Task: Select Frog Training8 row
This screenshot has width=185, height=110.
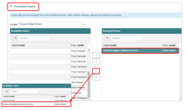Action: coord(49,56)
